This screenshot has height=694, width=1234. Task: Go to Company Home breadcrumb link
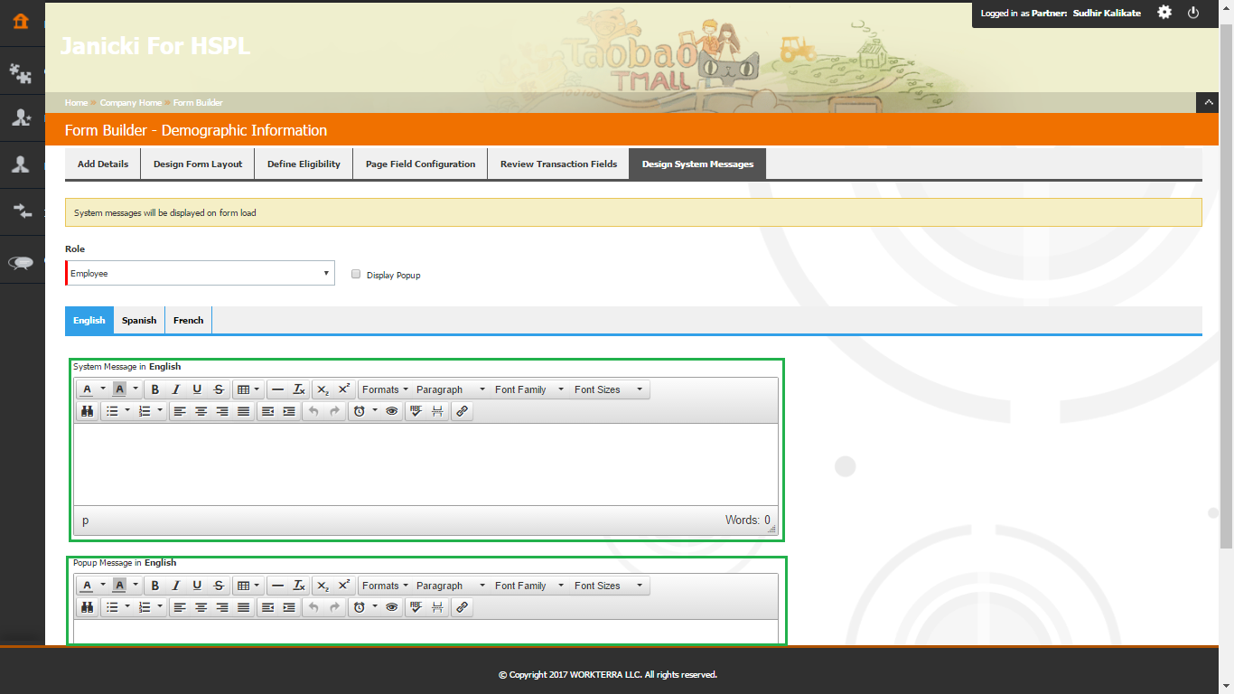[131, 103]
